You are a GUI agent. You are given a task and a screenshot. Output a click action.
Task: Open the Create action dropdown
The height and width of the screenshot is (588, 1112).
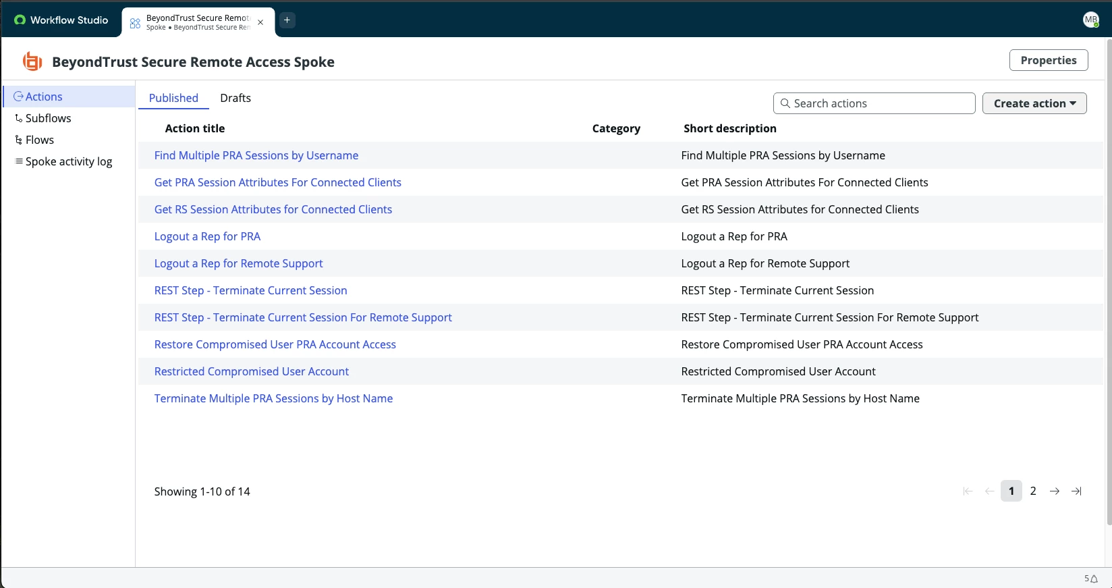[x=1034, y=103]
